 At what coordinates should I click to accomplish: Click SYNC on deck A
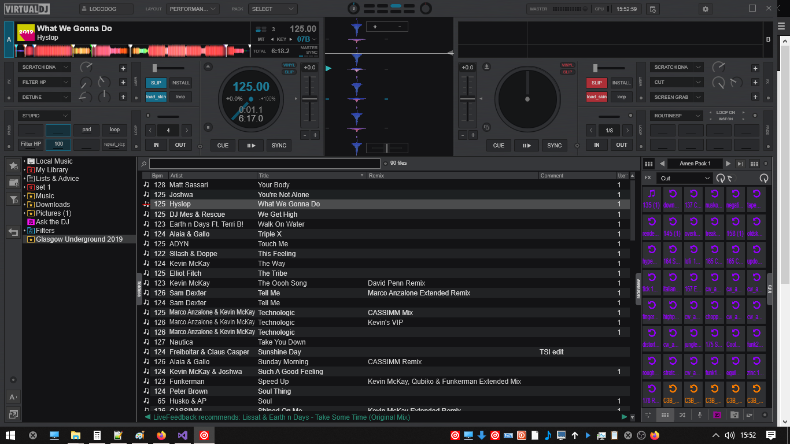pos(279,145)
